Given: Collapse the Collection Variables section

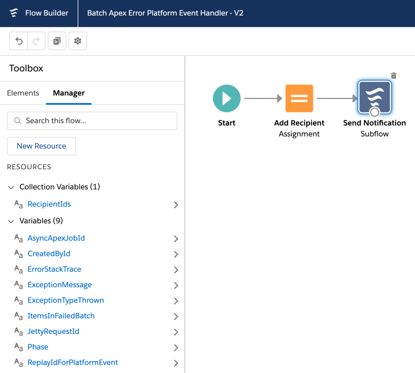Looking at the screenshot, I should coord(11,187).
